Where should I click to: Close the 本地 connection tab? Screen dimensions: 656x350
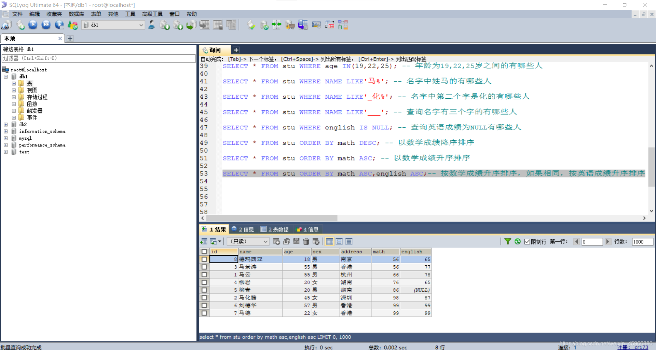(x=60, y=39)
